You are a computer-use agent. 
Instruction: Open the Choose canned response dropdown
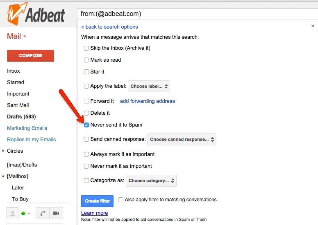(182, 139)
